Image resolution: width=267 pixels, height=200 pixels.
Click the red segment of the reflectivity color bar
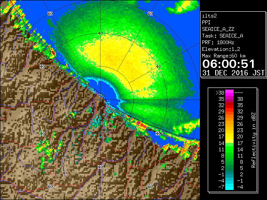click(x=229, y=105)
